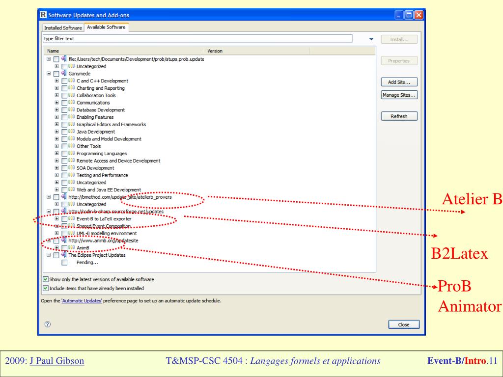The height and width of the screenshot is (377, 503).
Task: Check the atelierb_provers site checkbox
Action: pos(56,197)
